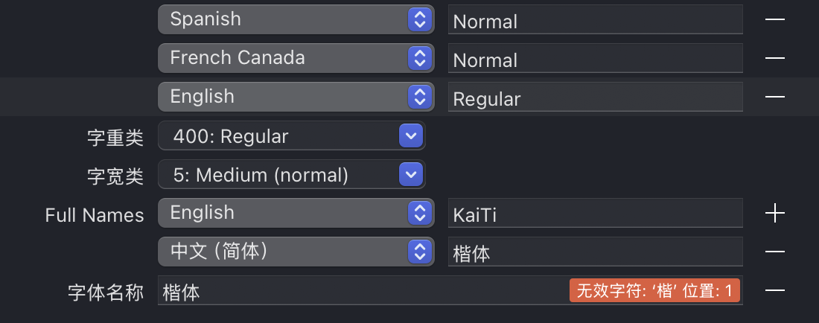Image resolution: width=819 pixels, height=323 pixels.
Task: Click the 无效字符 error badge
Action: click(x=654, y=290)
